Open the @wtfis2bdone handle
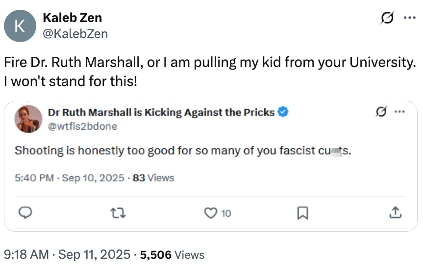 [82, 126]
